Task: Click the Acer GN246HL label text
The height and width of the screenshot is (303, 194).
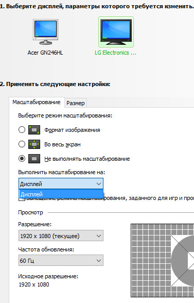Action: coord(45,53)
